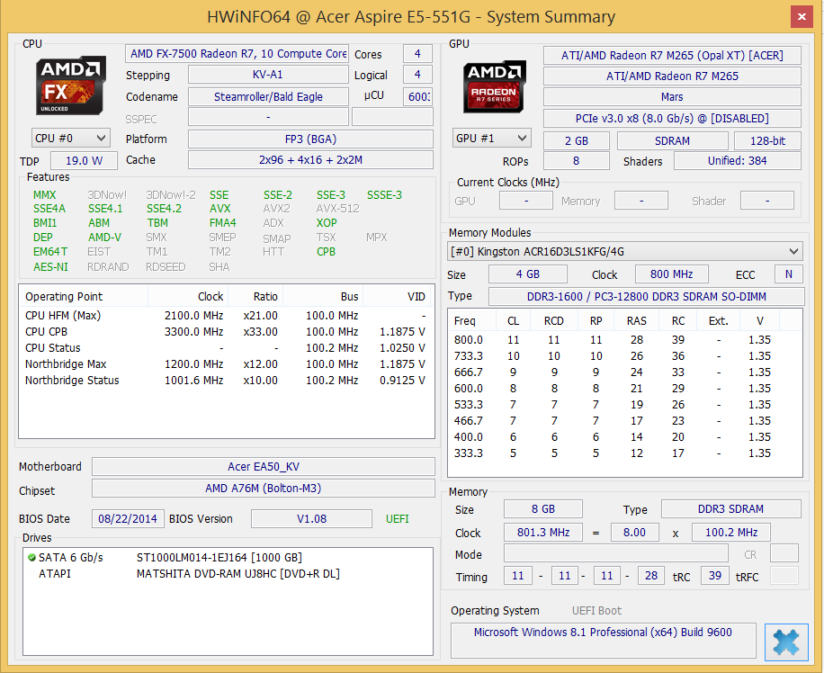Select the Northbridge Status row
The height and width of the screenshot is (673, 824).
pos(226,381)
